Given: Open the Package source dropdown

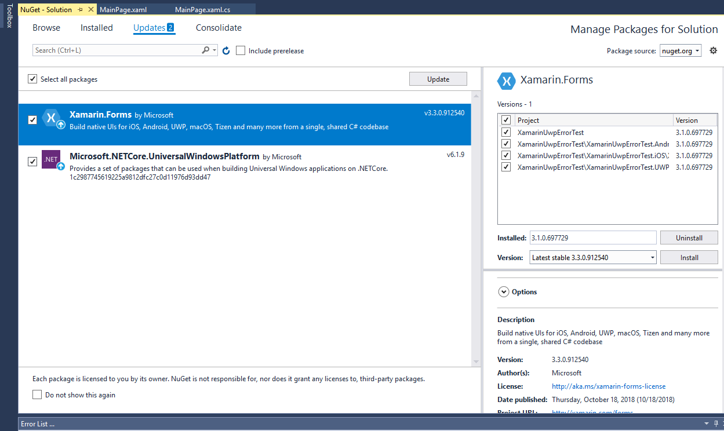Looking at the screenshot, I should coord(697,50).
